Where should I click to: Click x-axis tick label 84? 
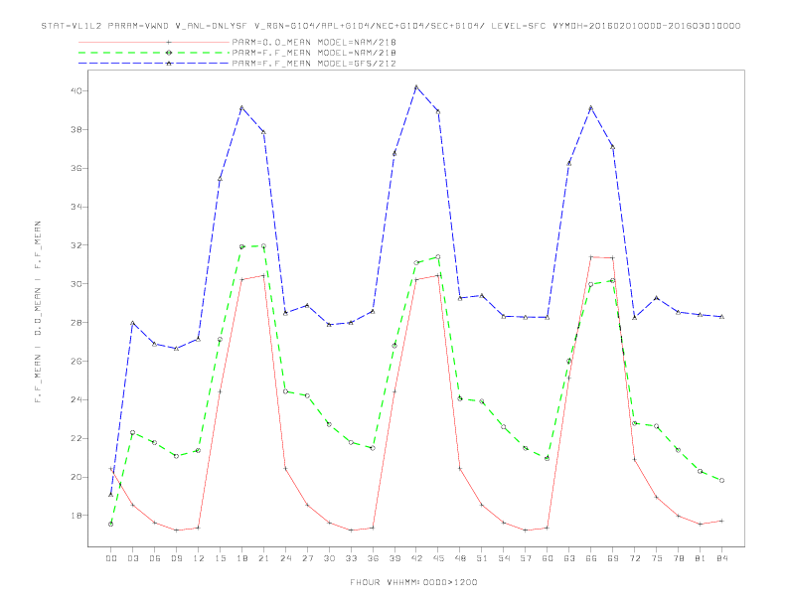point(721,558)
